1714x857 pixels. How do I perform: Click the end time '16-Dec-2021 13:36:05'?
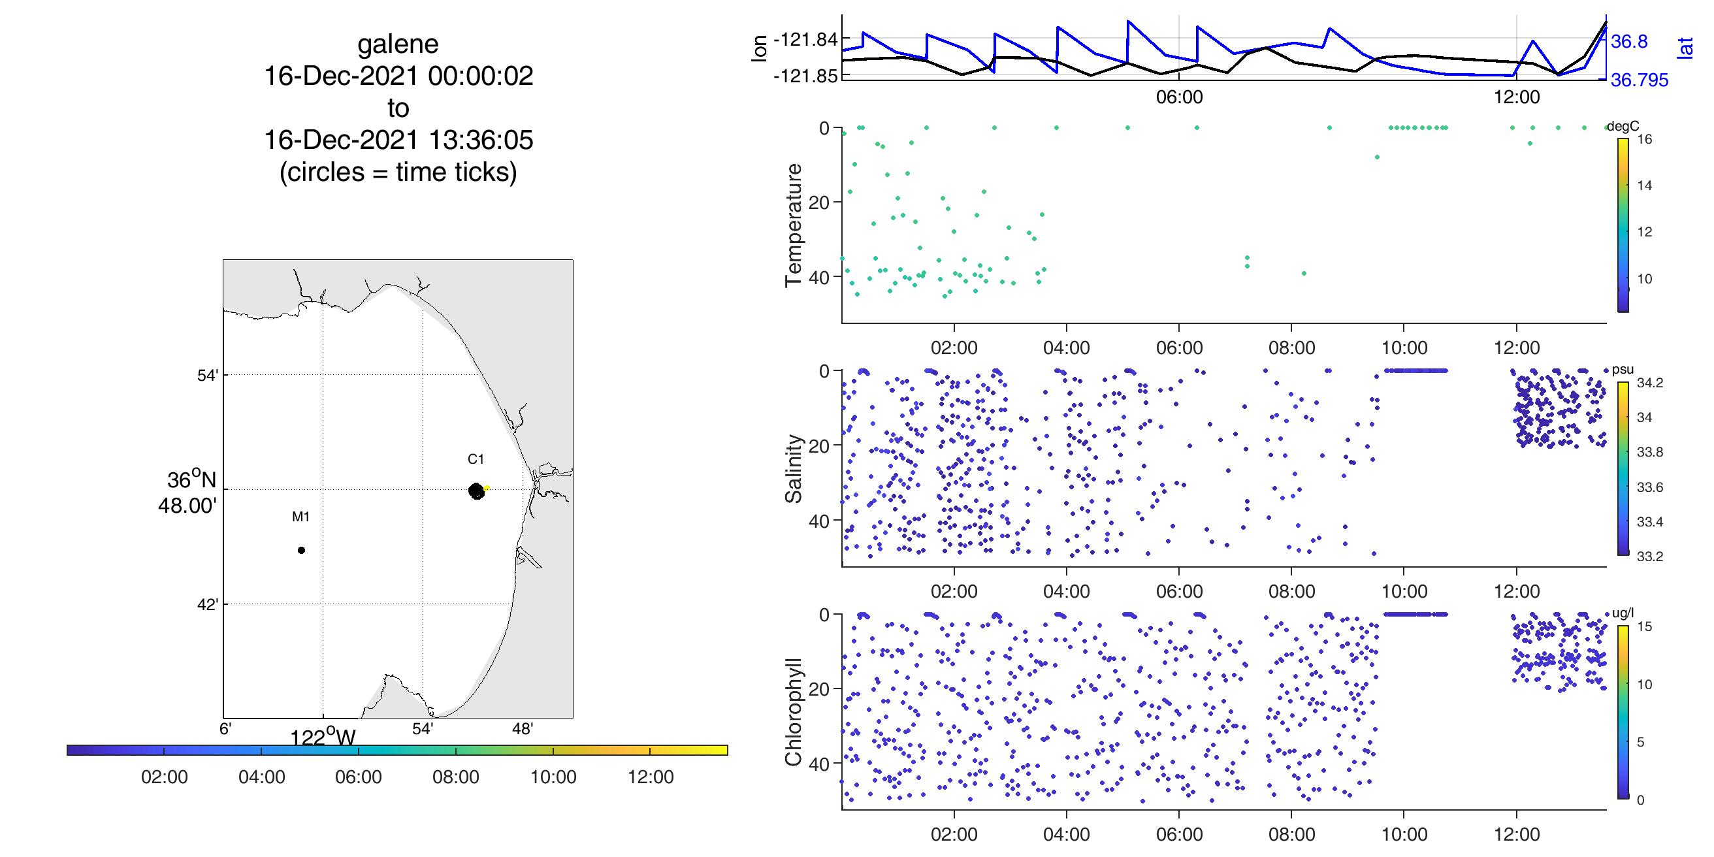point(398,140)
